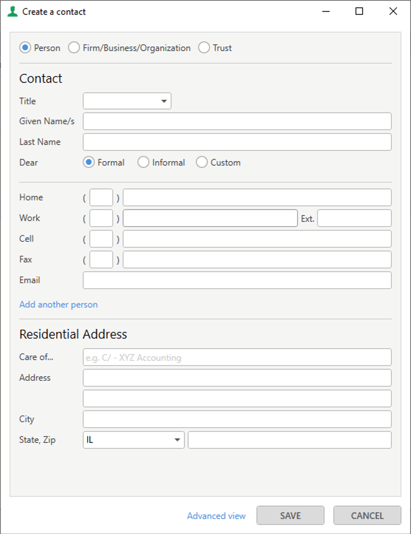Open the Title dropdown
This screenshot has width=411, height=534.
point(127,101)
